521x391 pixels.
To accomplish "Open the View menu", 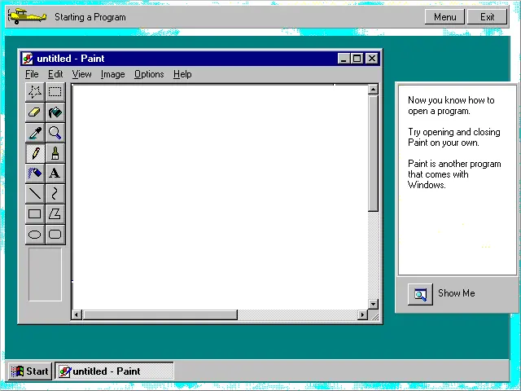I will point(81,74).
